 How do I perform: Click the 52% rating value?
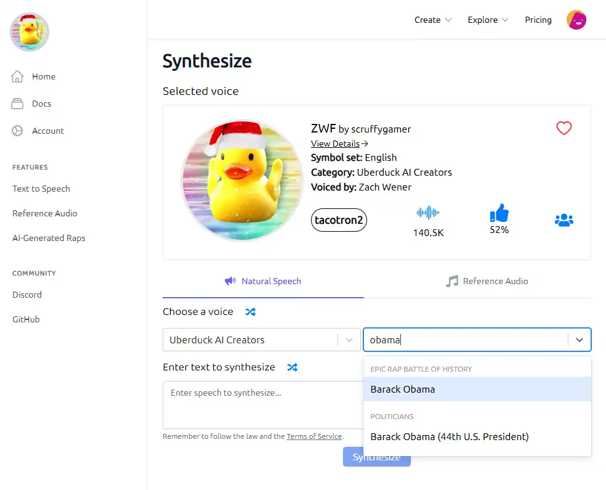[x=499, y=230]
